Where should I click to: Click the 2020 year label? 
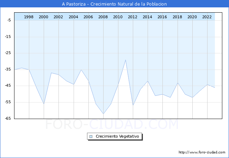coord(192,17)
